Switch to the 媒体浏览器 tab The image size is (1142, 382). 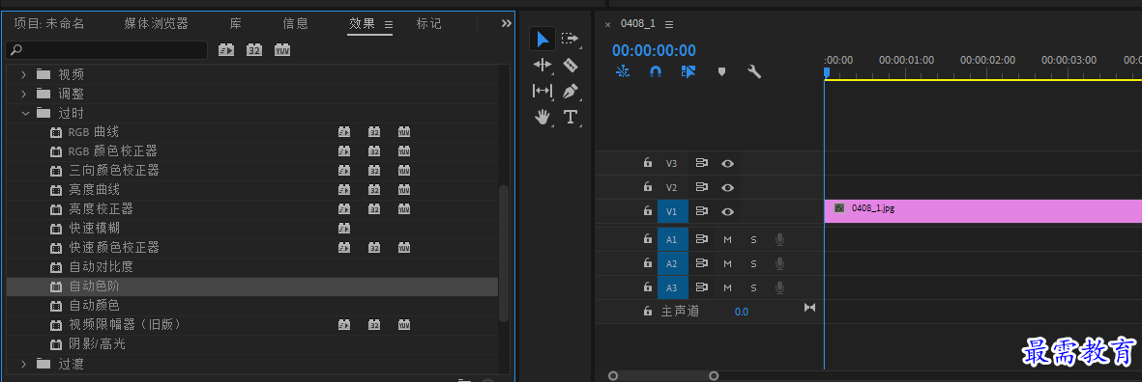click(x=156, y=24)
